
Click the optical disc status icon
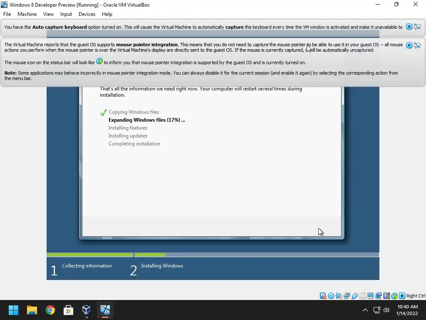[x=331, y=296]
